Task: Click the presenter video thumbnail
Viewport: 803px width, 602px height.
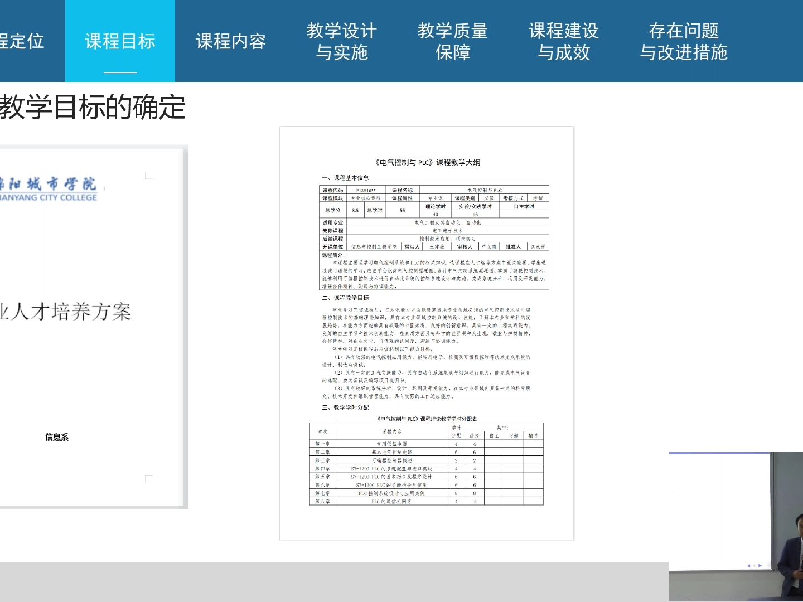Action: click(736, 527)
